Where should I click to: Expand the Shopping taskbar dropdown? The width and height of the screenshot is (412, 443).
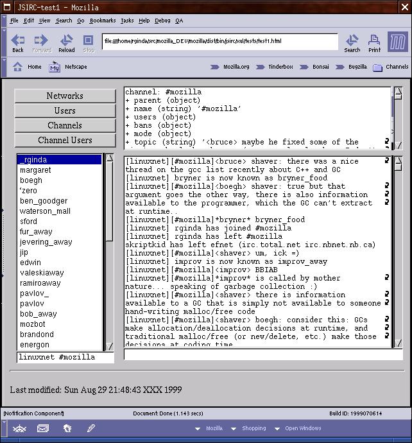(234, 429)
